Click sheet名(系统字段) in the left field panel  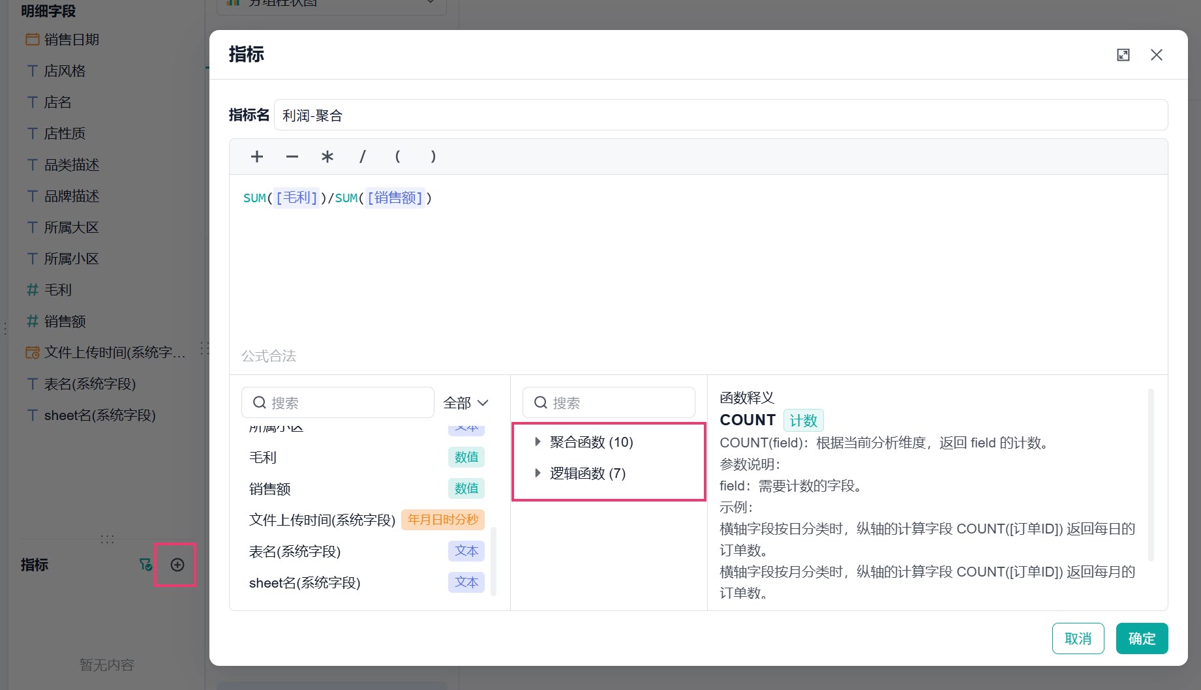point(100,415)
